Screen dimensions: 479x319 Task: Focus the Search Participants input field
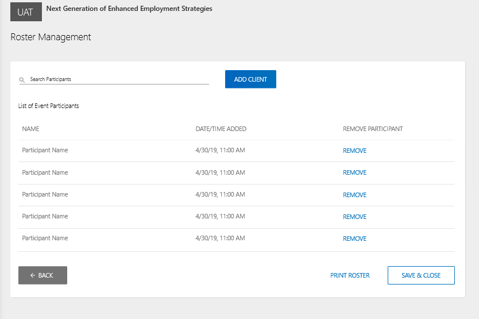(x=118, y=79)
